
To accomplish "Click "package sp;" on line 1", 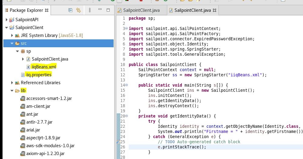I will pyautogui.click(x=142, y=18).
